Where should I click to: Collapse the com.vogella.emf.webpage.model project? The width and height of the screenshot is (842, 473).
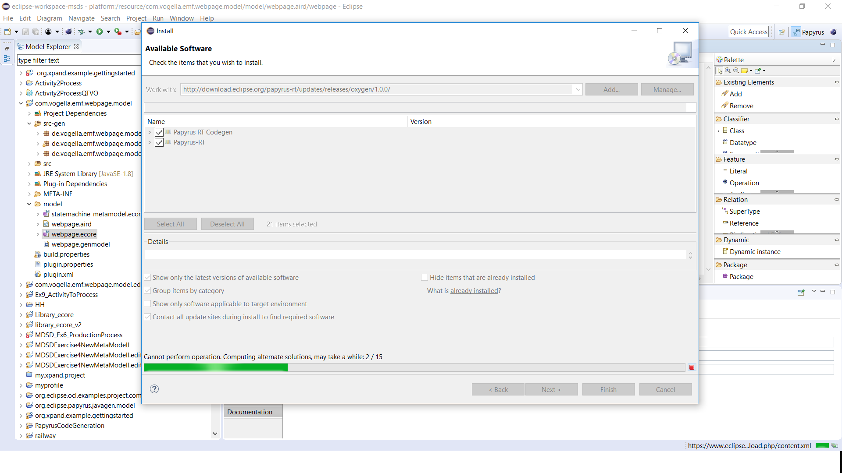point(21,103)
